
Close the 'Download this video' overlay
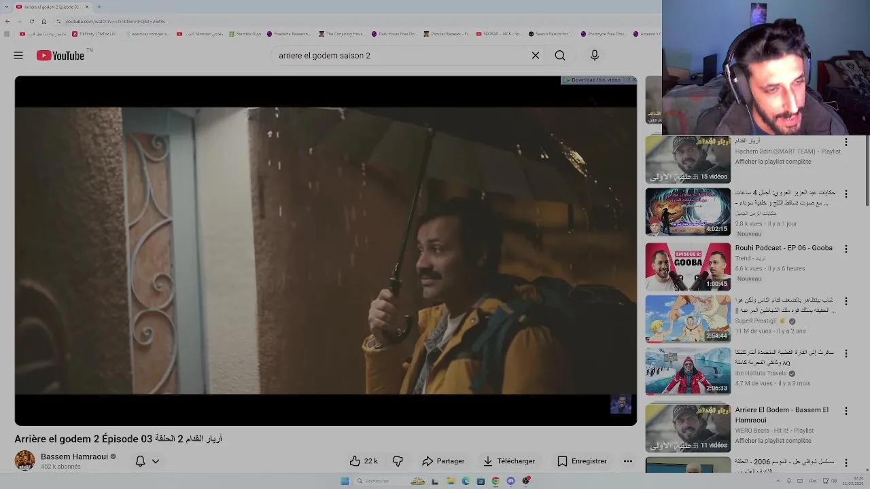click(x=634, y=80)
